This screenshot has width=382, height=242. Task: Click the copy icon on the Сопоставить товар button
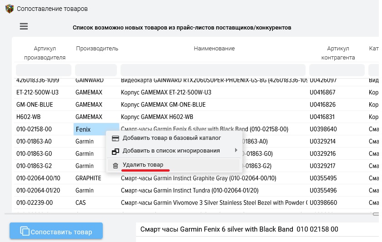click(25, 231)
